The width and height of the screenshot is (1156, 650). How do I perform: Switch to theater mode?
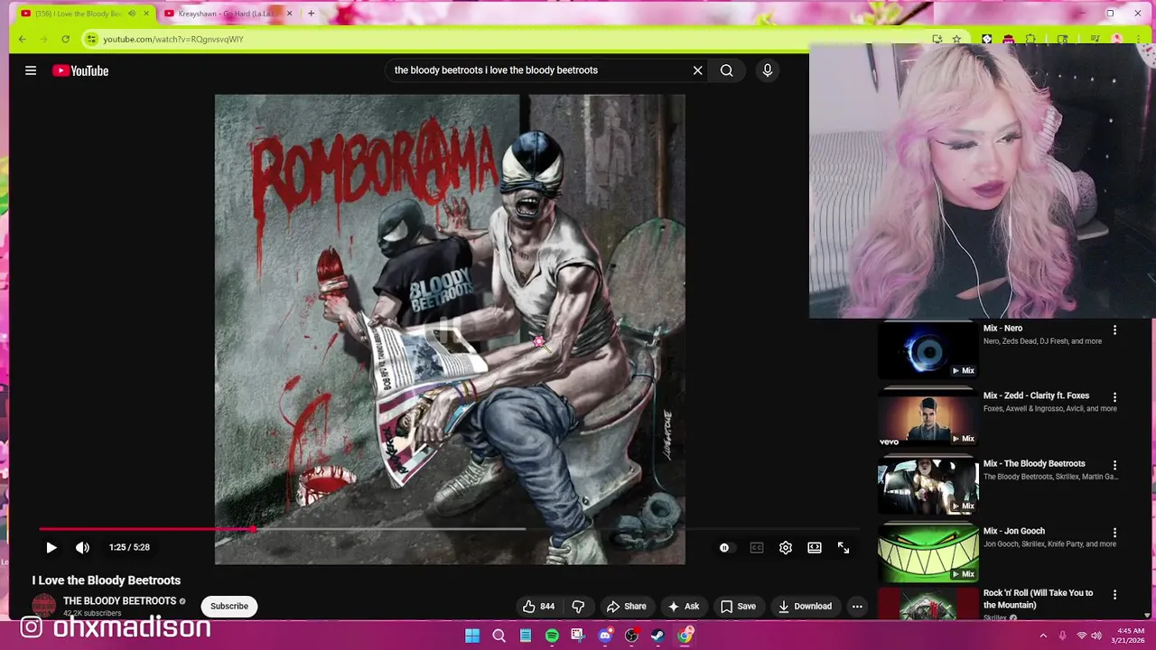pyautogui.click(x=815, y=547)
